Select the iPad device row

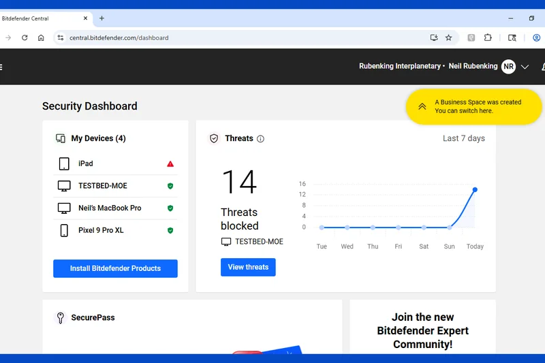[x=115, y=163]
